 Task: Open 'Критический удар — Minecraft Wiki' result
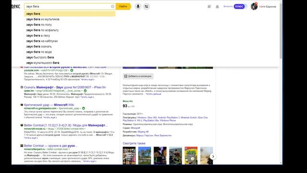coord(49,105)
